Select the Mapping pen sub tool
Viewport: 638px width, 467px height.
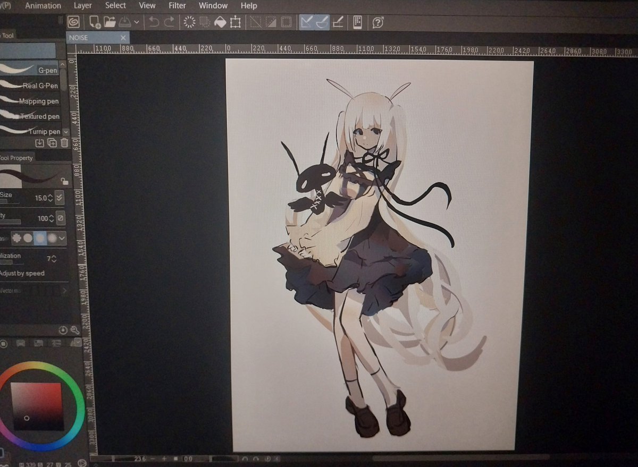[x=29, y=100]
